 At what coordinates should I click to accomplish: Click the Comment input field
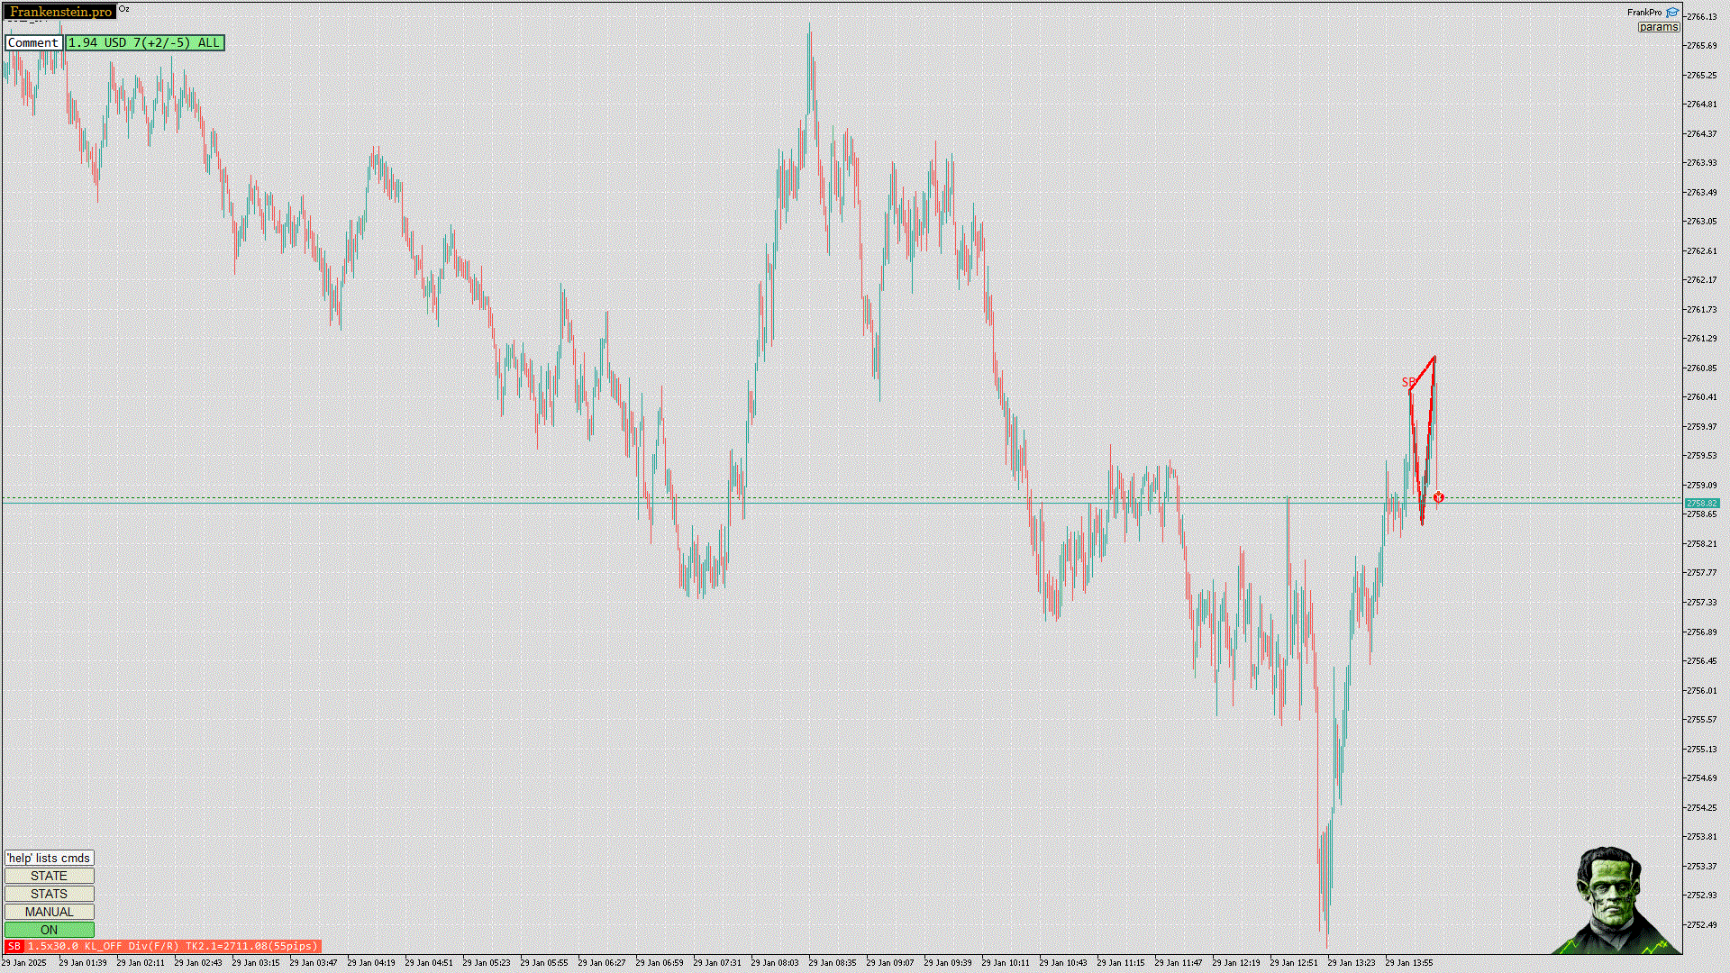coord(33,42)
